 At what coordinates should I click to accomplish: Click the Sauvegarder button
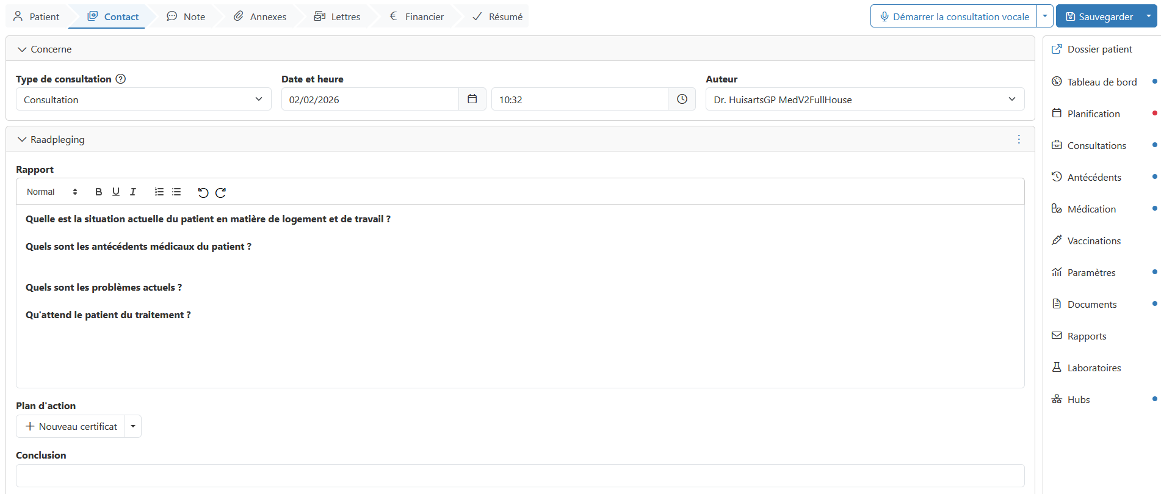(1099, 16)
